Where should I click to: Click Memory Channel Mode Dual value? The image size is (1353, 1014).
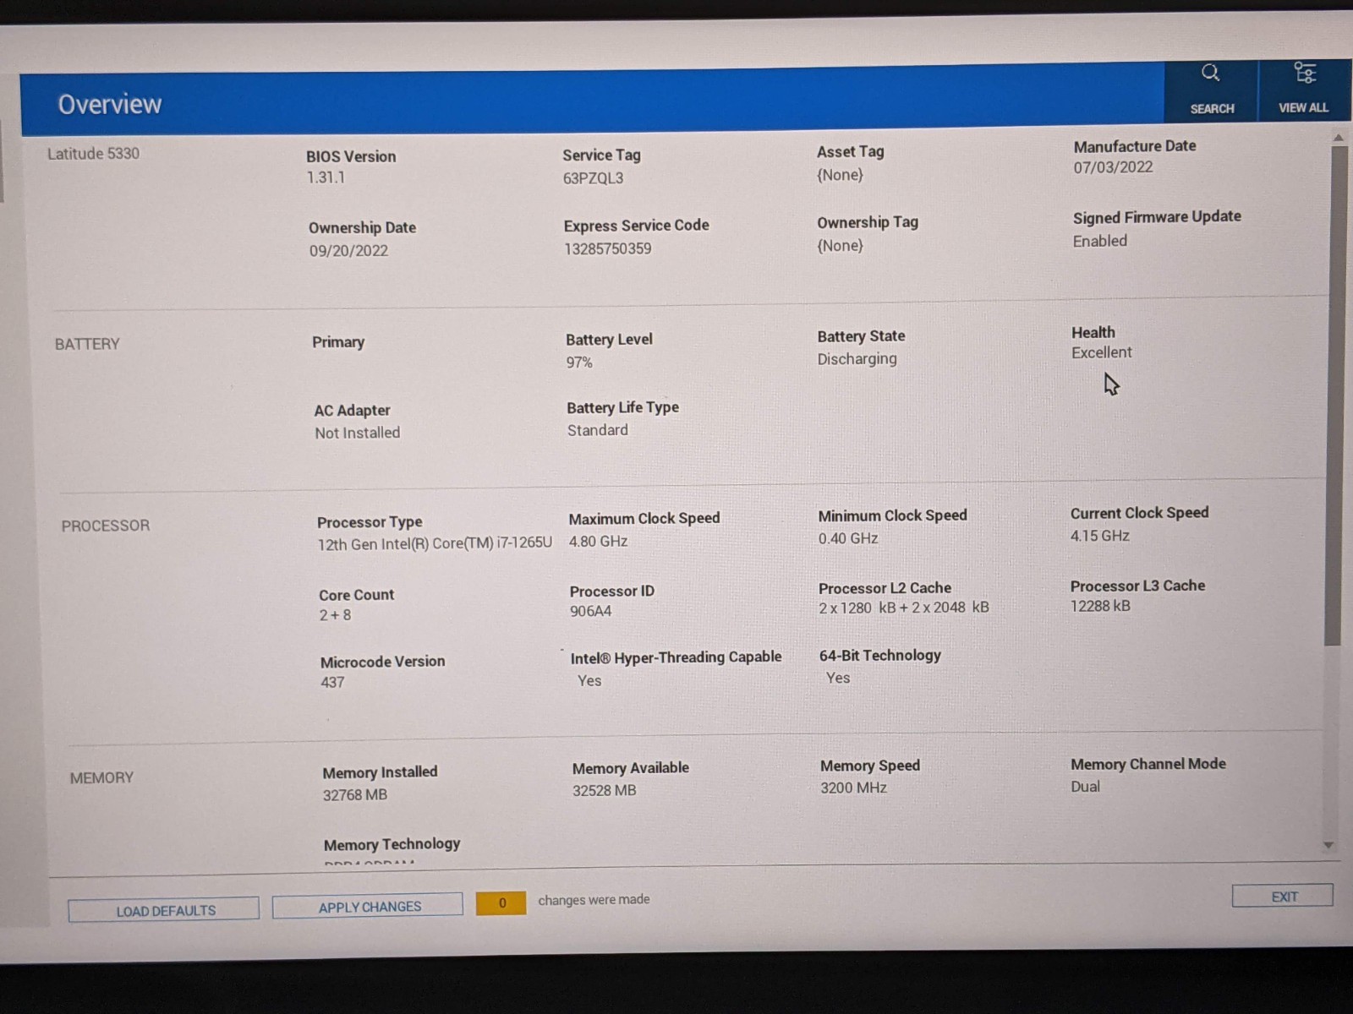[1085, 787]
